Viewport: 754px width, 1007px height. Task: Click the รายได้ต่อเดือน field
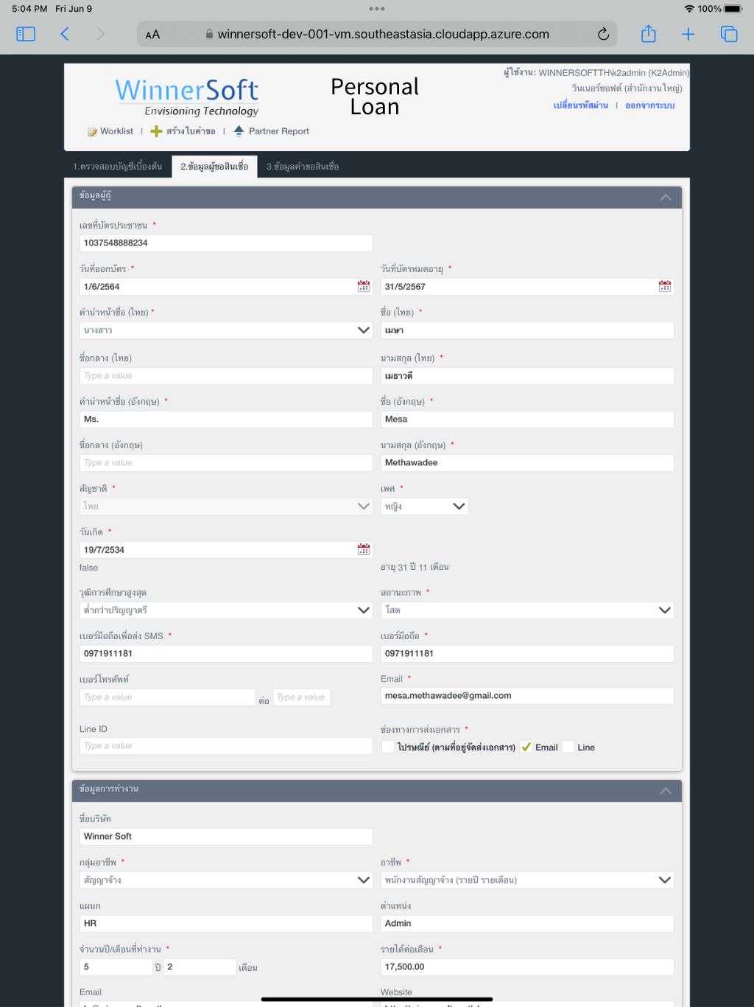pos(527,967)
